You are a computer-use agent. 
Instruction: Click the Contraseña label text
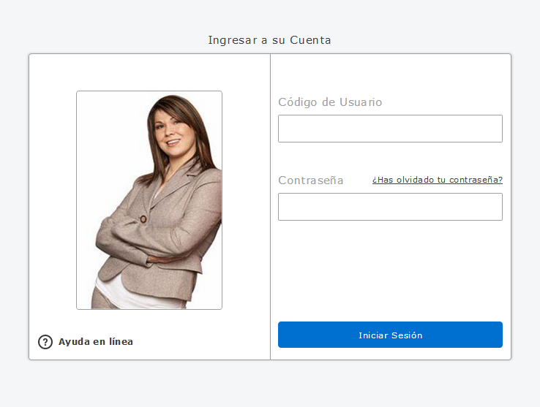pyautogui.click(x=311, y=180)
